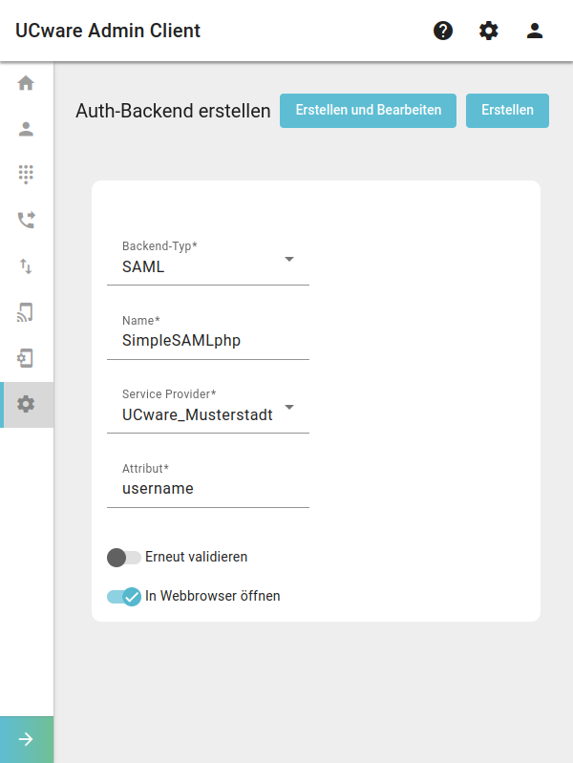Click the Erstellen button
573x763 pixels.
click(507, 111)
